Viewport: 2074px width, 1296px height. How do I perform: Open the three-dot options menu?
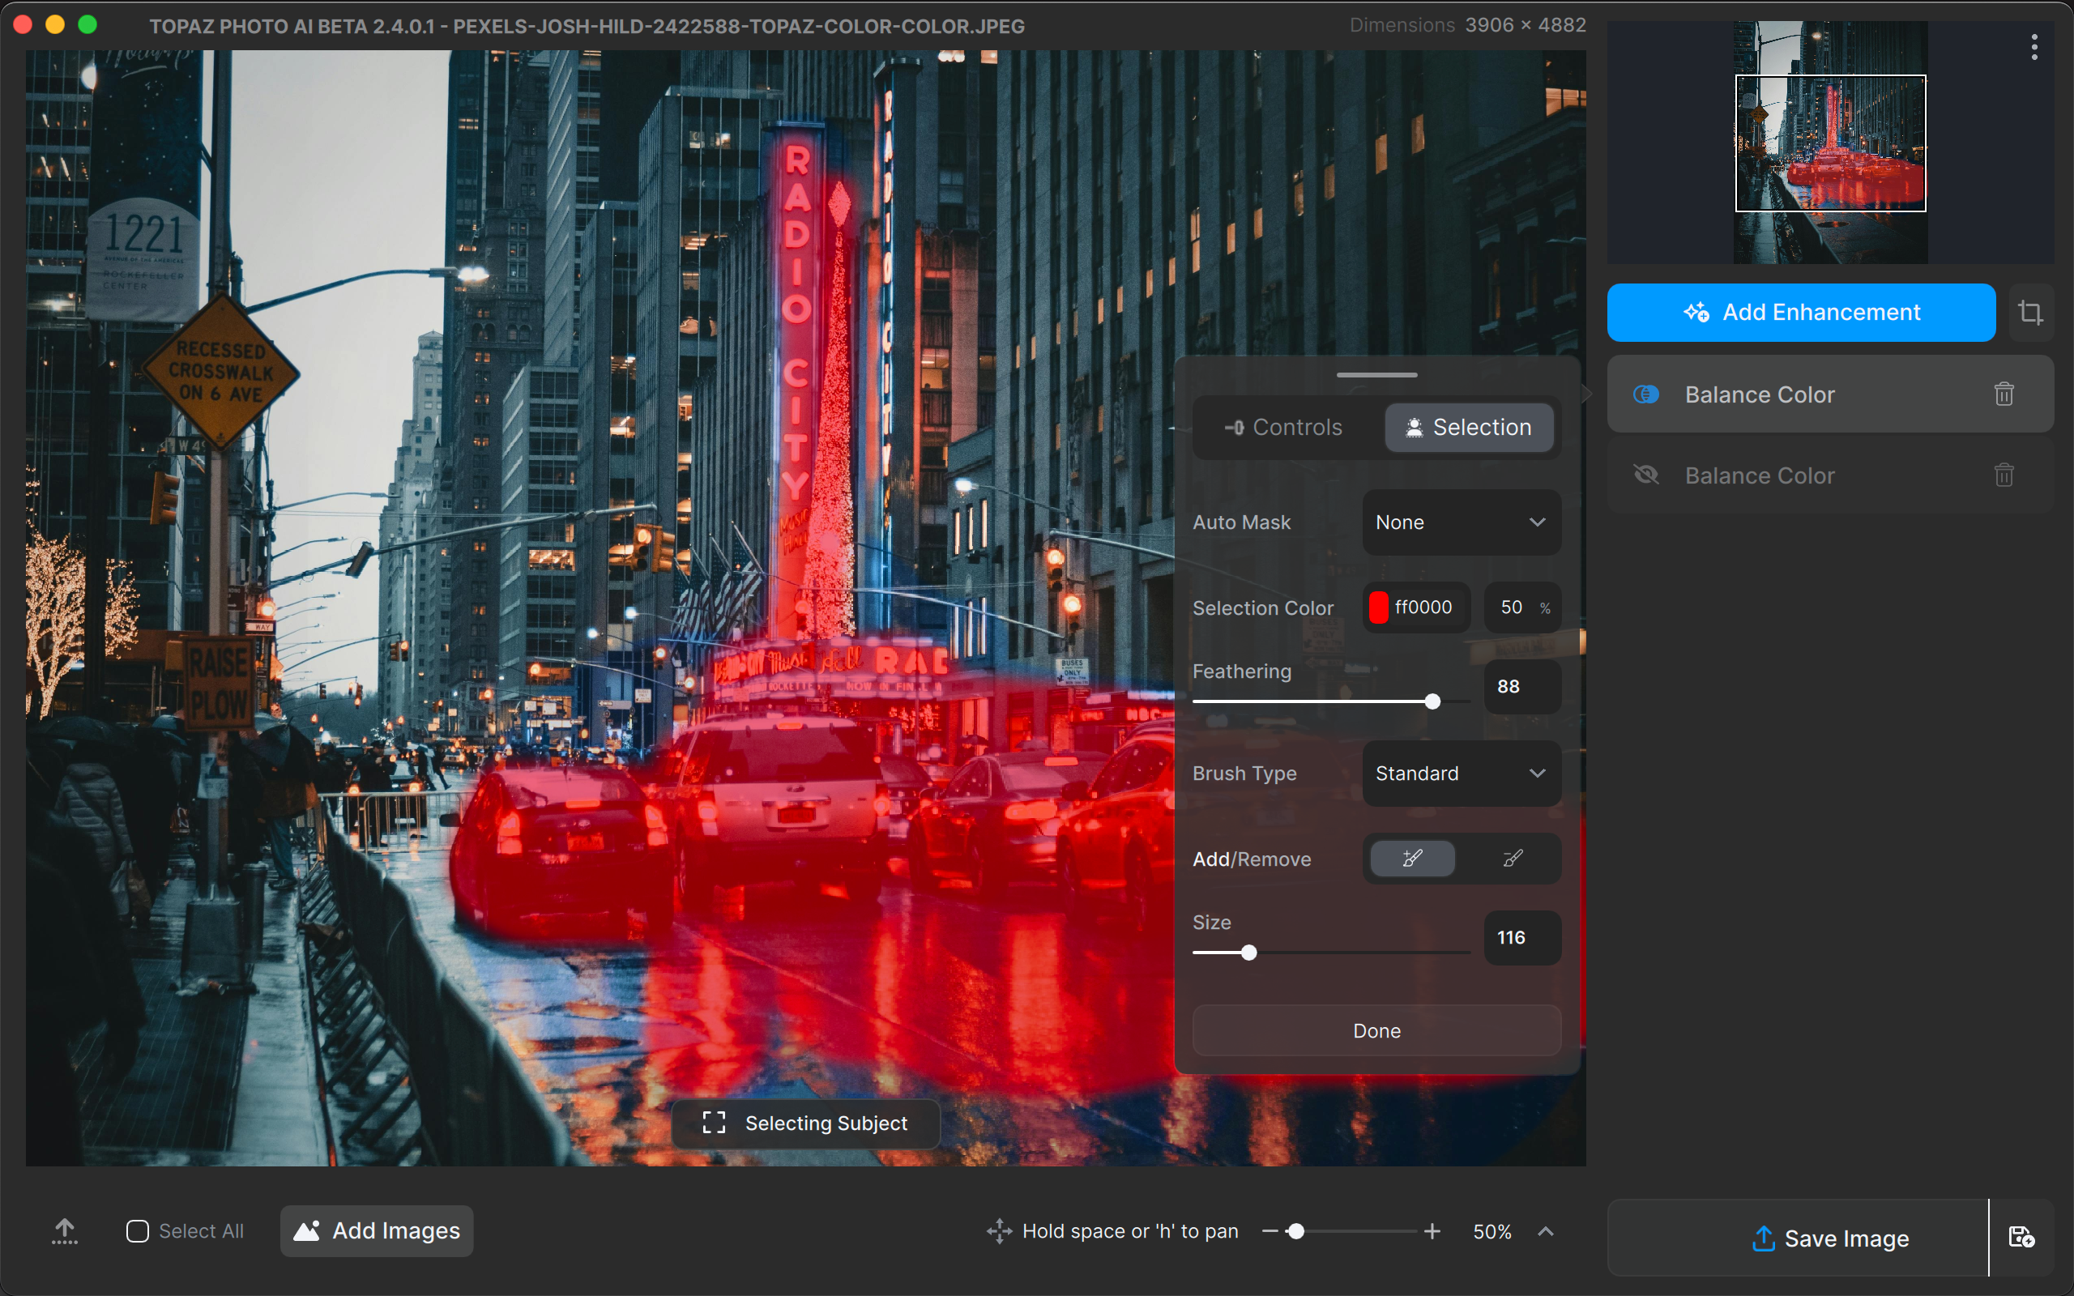(x=2033, y=47)
